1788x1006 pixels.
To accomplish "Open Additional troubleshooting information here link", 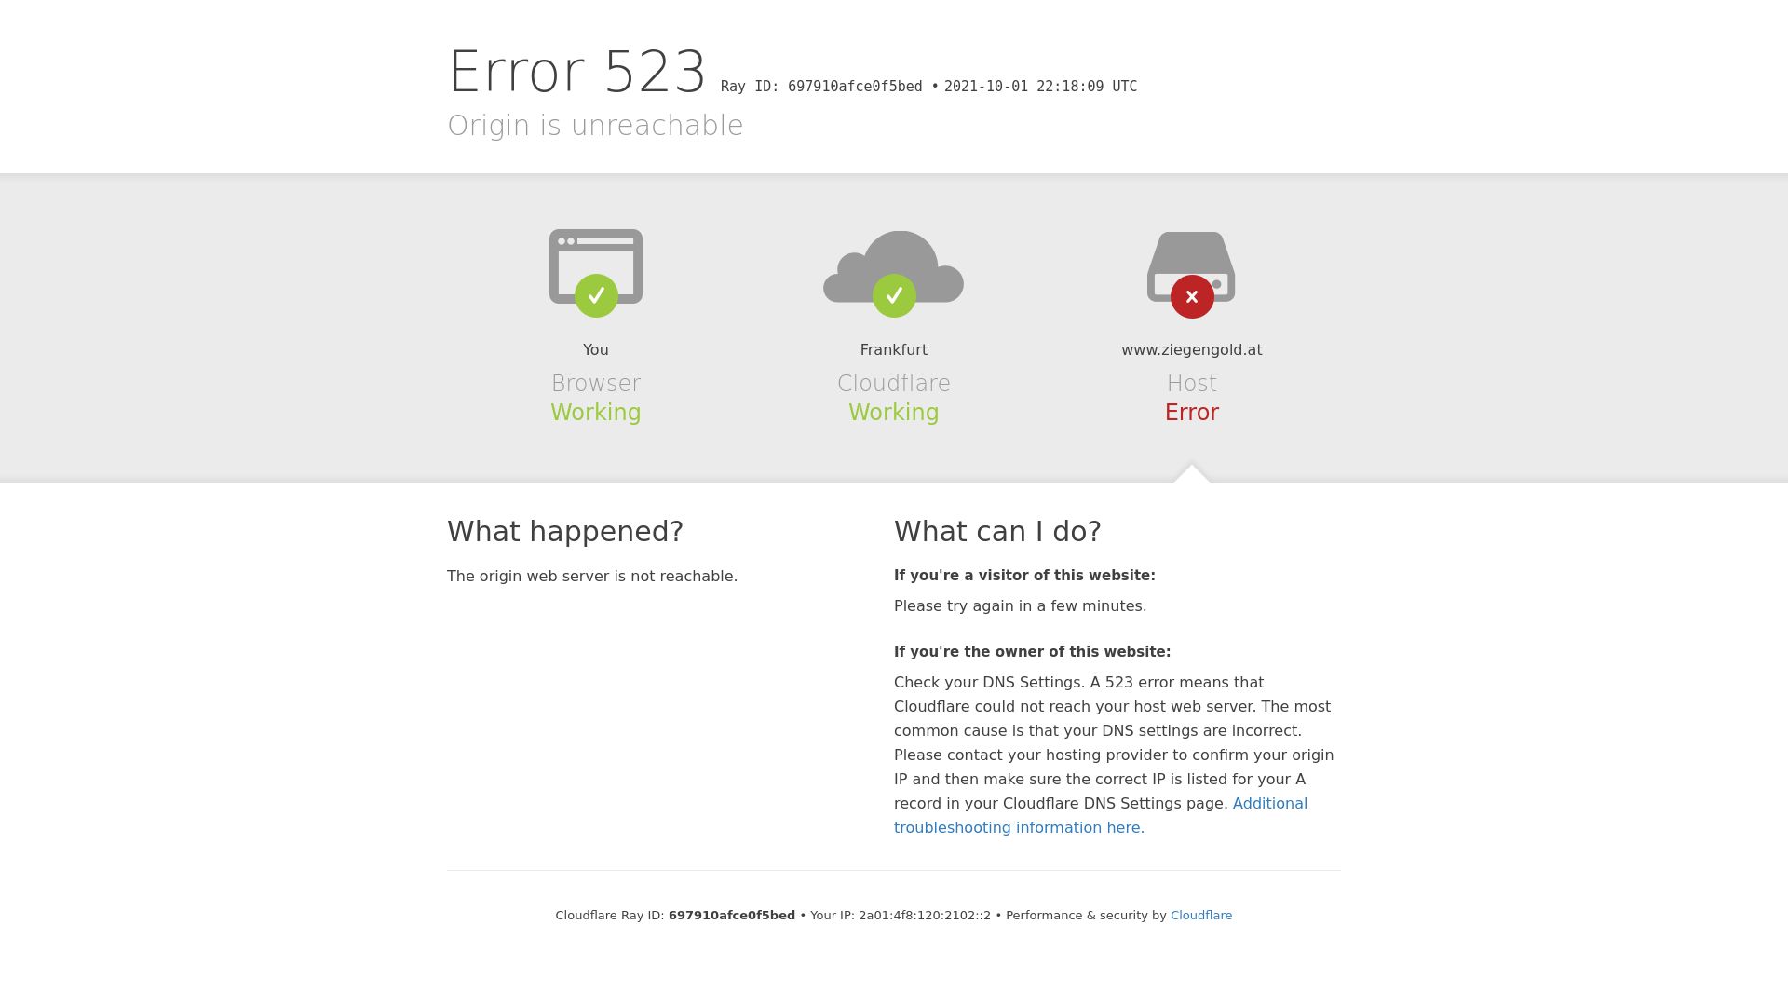I will [x=1101, y=815].
